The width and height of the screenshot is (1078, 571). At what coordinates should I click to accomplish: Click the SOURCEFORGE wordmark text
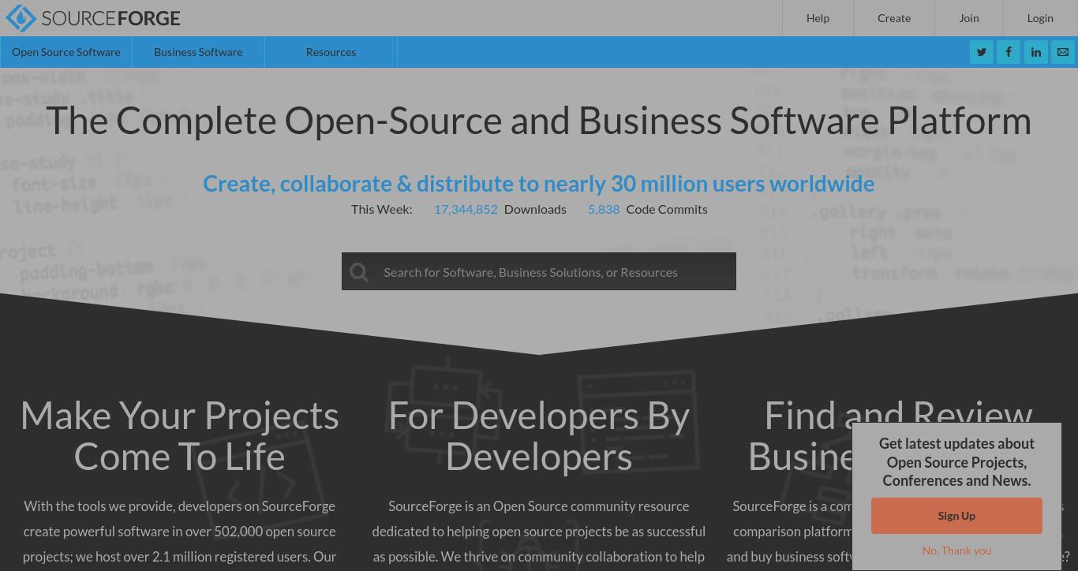click(110, 18)
